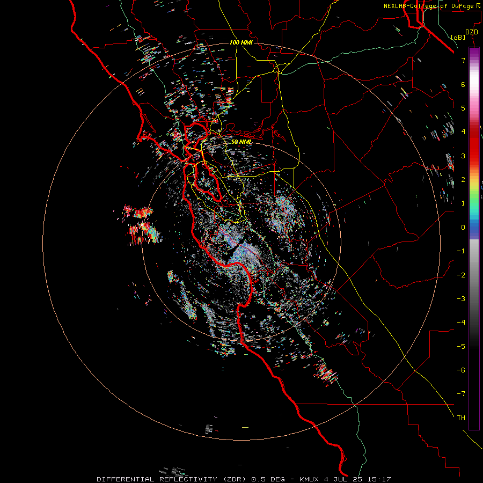Click the 5 value on the color scale

pos(463,108)
